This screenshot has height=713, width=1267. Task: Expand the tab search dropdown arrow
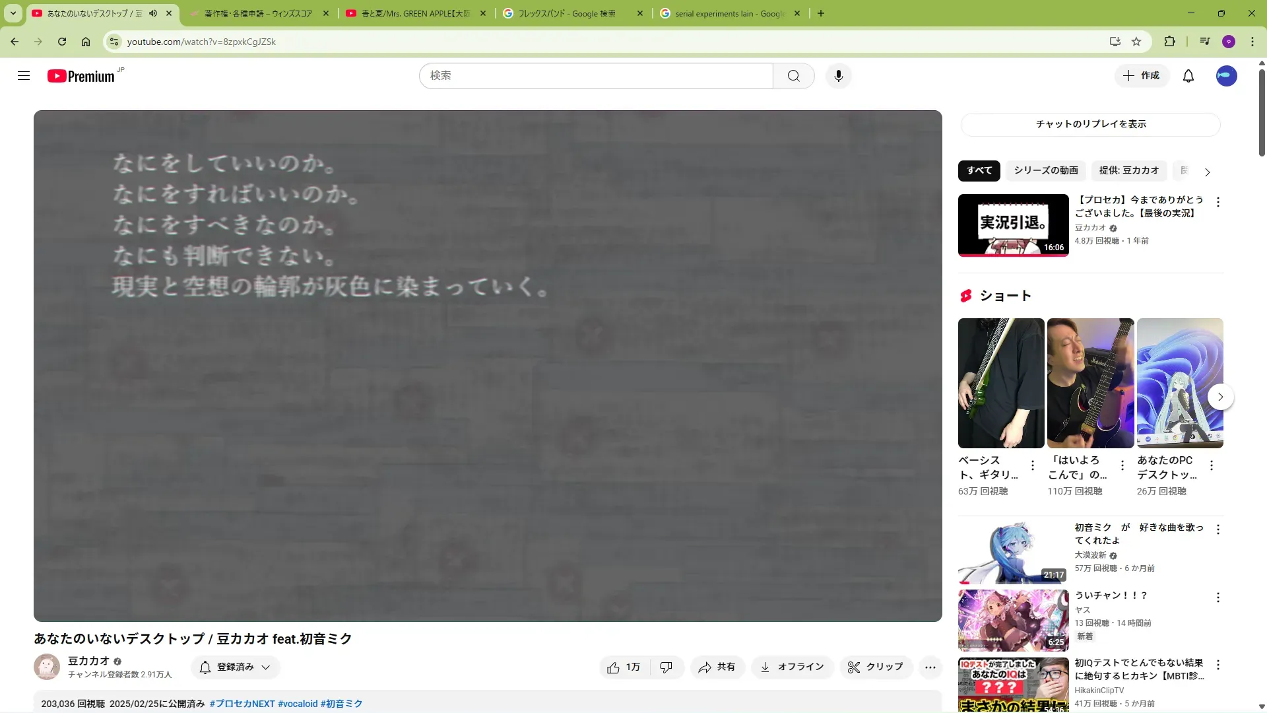[13, 13]
